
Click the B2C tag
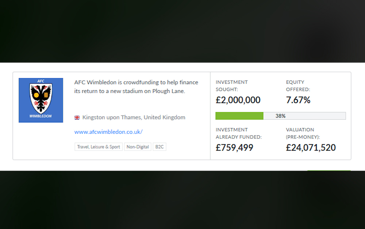[x=160, y=147]
